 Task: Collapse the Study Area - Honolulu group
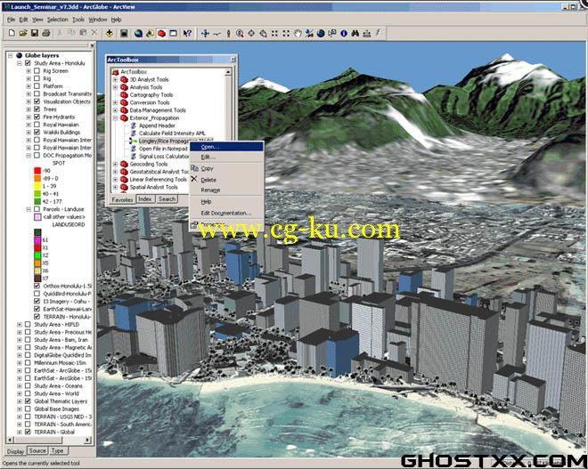click(19, 63)
